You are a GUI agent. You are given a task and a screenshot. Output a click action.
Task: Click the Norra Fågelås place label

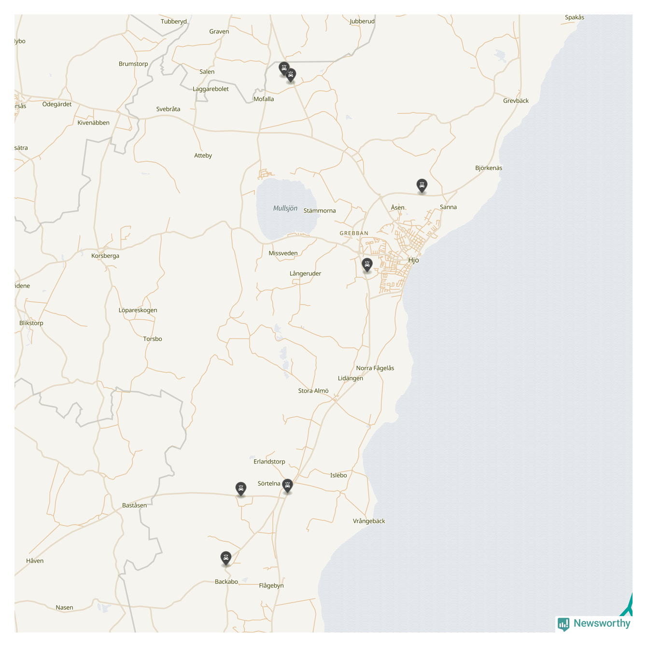(375, 368)
